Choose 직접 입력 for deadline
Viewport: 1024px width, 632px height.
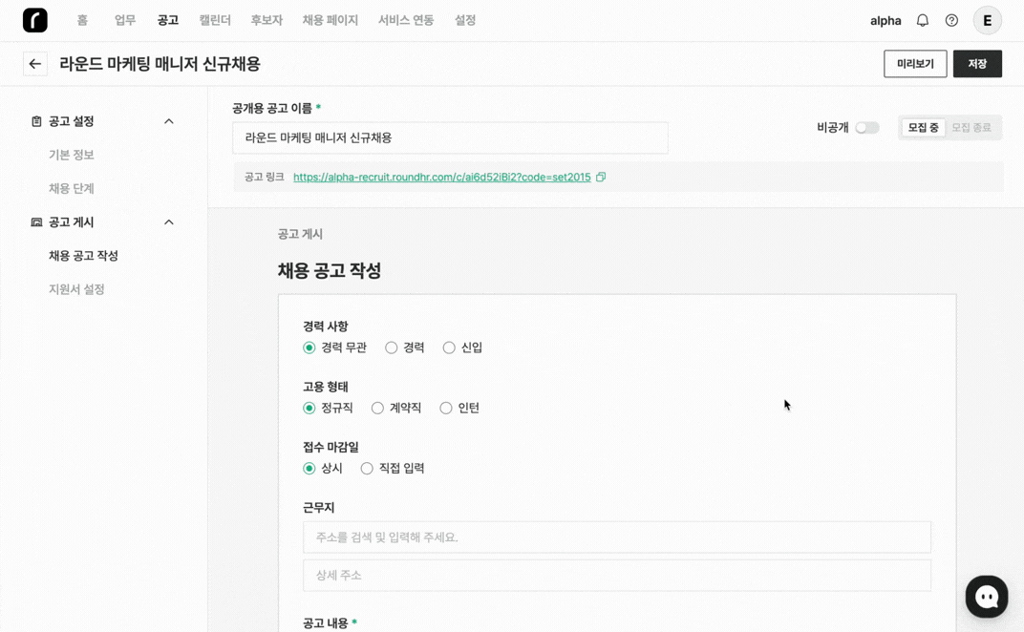tap(367, 468)
